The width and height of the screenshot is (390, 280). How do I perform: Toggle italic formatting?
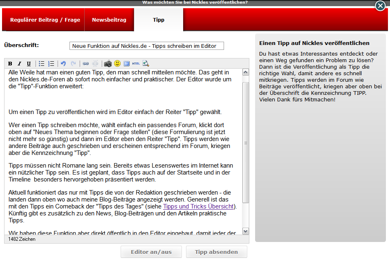[19, 64]
